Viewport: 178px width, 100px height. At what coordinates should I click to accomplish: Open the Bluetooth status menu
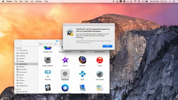[x=128, y=1]
